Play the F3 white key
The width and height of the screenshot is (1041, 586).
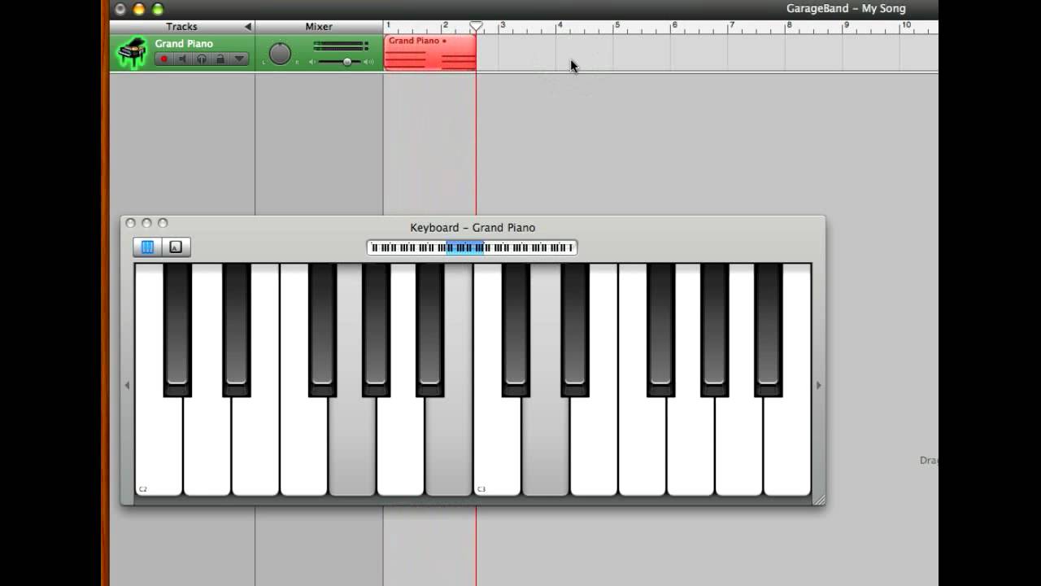pos(642,448)
